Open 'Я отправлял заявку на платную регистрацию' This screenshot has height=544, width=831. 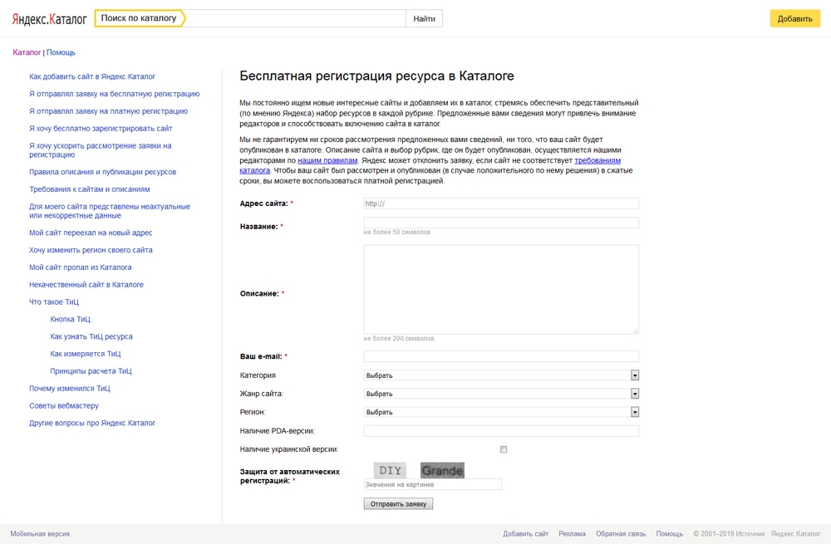108,111
